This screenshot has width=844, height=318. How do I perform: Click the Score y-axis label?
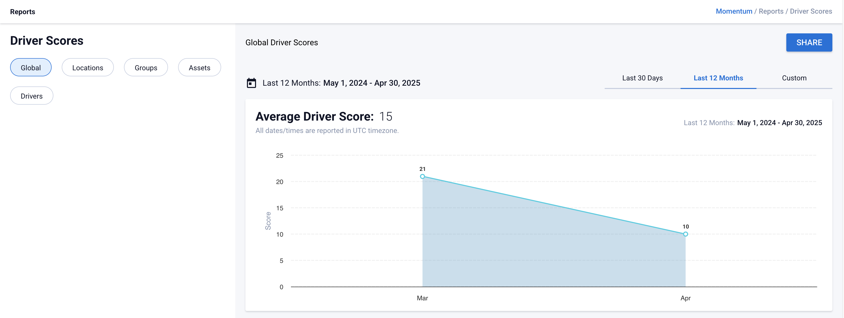coord(268,221)
